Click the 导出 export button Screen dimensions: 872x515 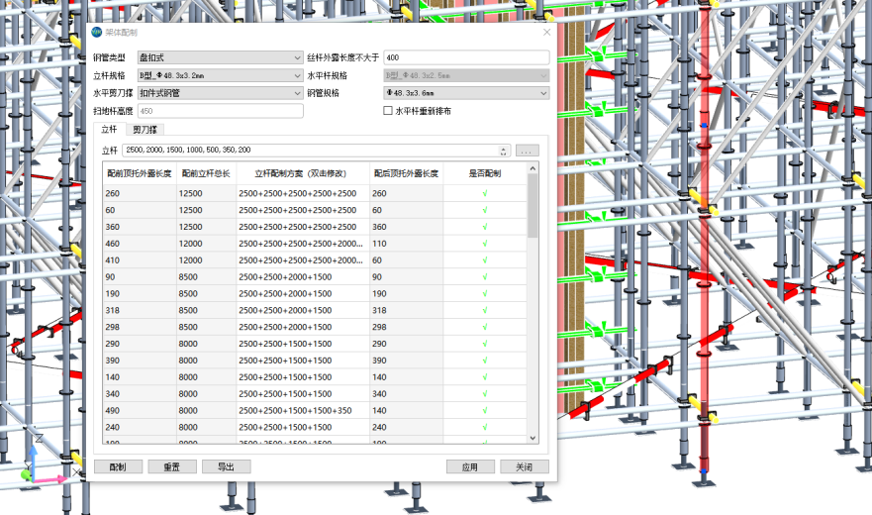point(226,466)
